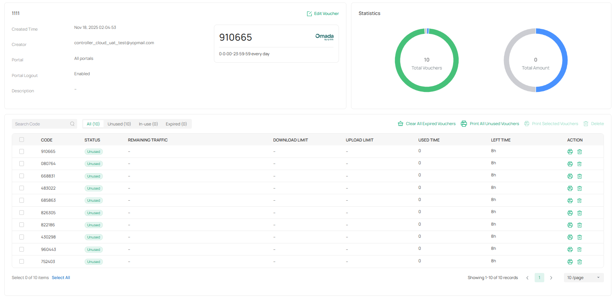
Task: Print voucher 826305 from its action column
Action: [x=570, y=213]
